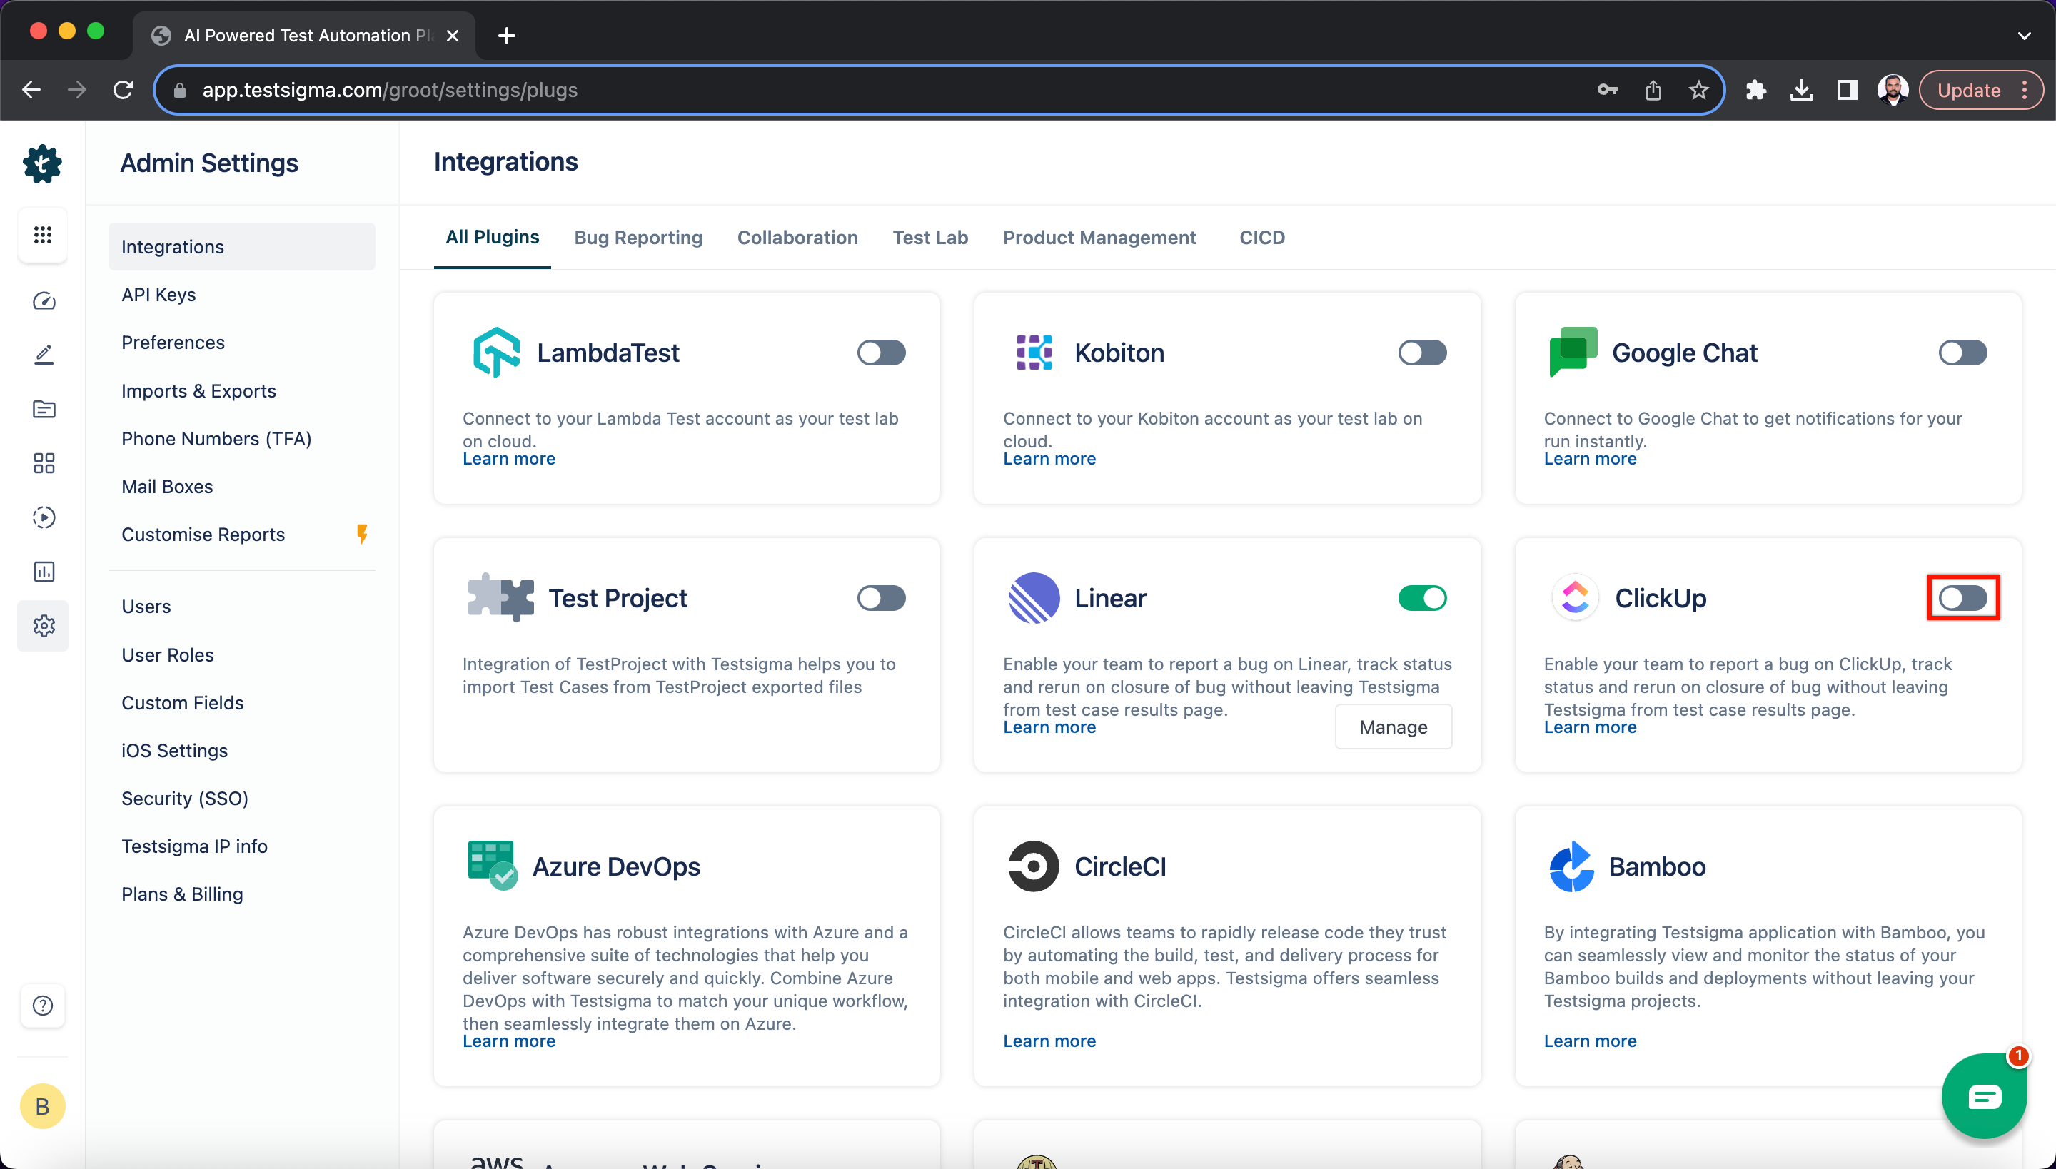
Task: Click the ClickUp logo icon
Action: pyautogui.click(x=1575, y=597)
